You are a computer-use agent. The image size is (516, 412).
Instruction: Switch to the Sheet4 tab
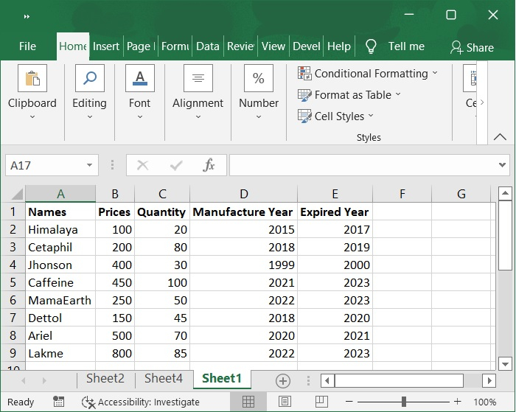[163, 379]
